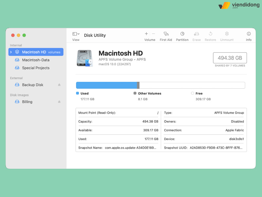
Task: Open the Info panel
Action: [249, 34]
